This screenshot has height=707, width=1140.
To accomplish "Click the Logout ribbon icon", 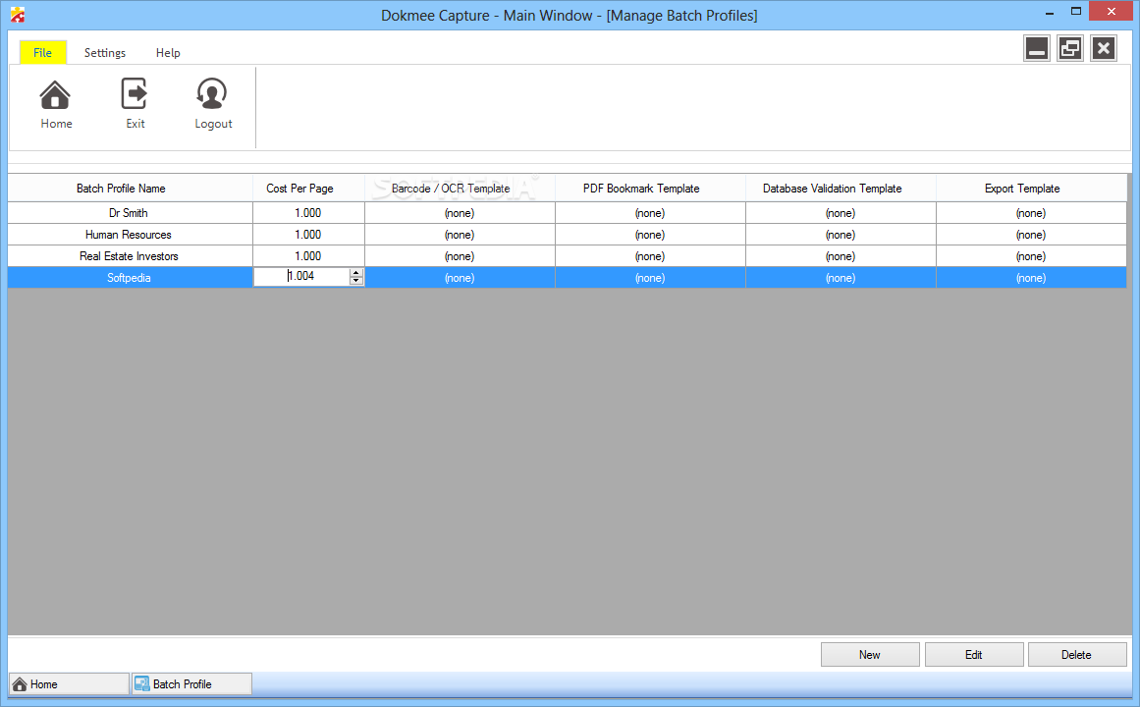I will click(x=212, y=104).
